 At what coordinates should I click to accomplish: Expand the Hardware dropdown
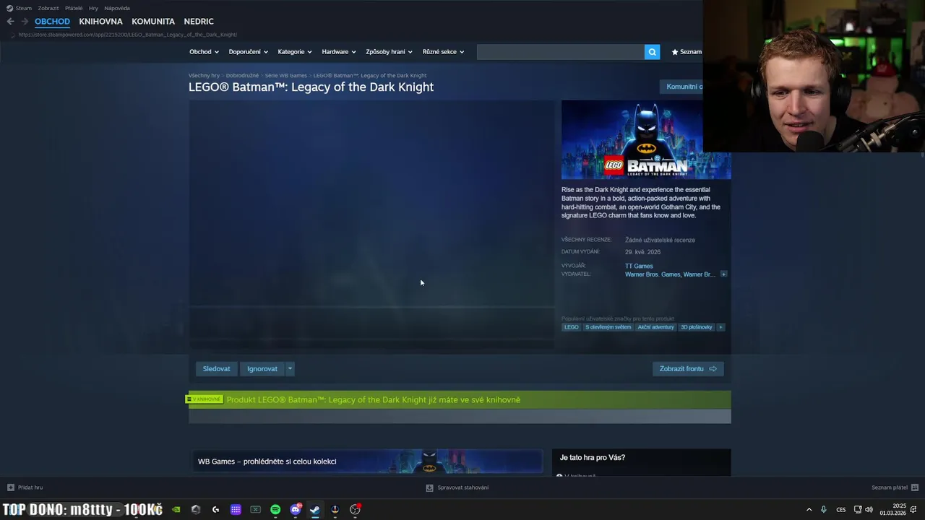point(339,52)
